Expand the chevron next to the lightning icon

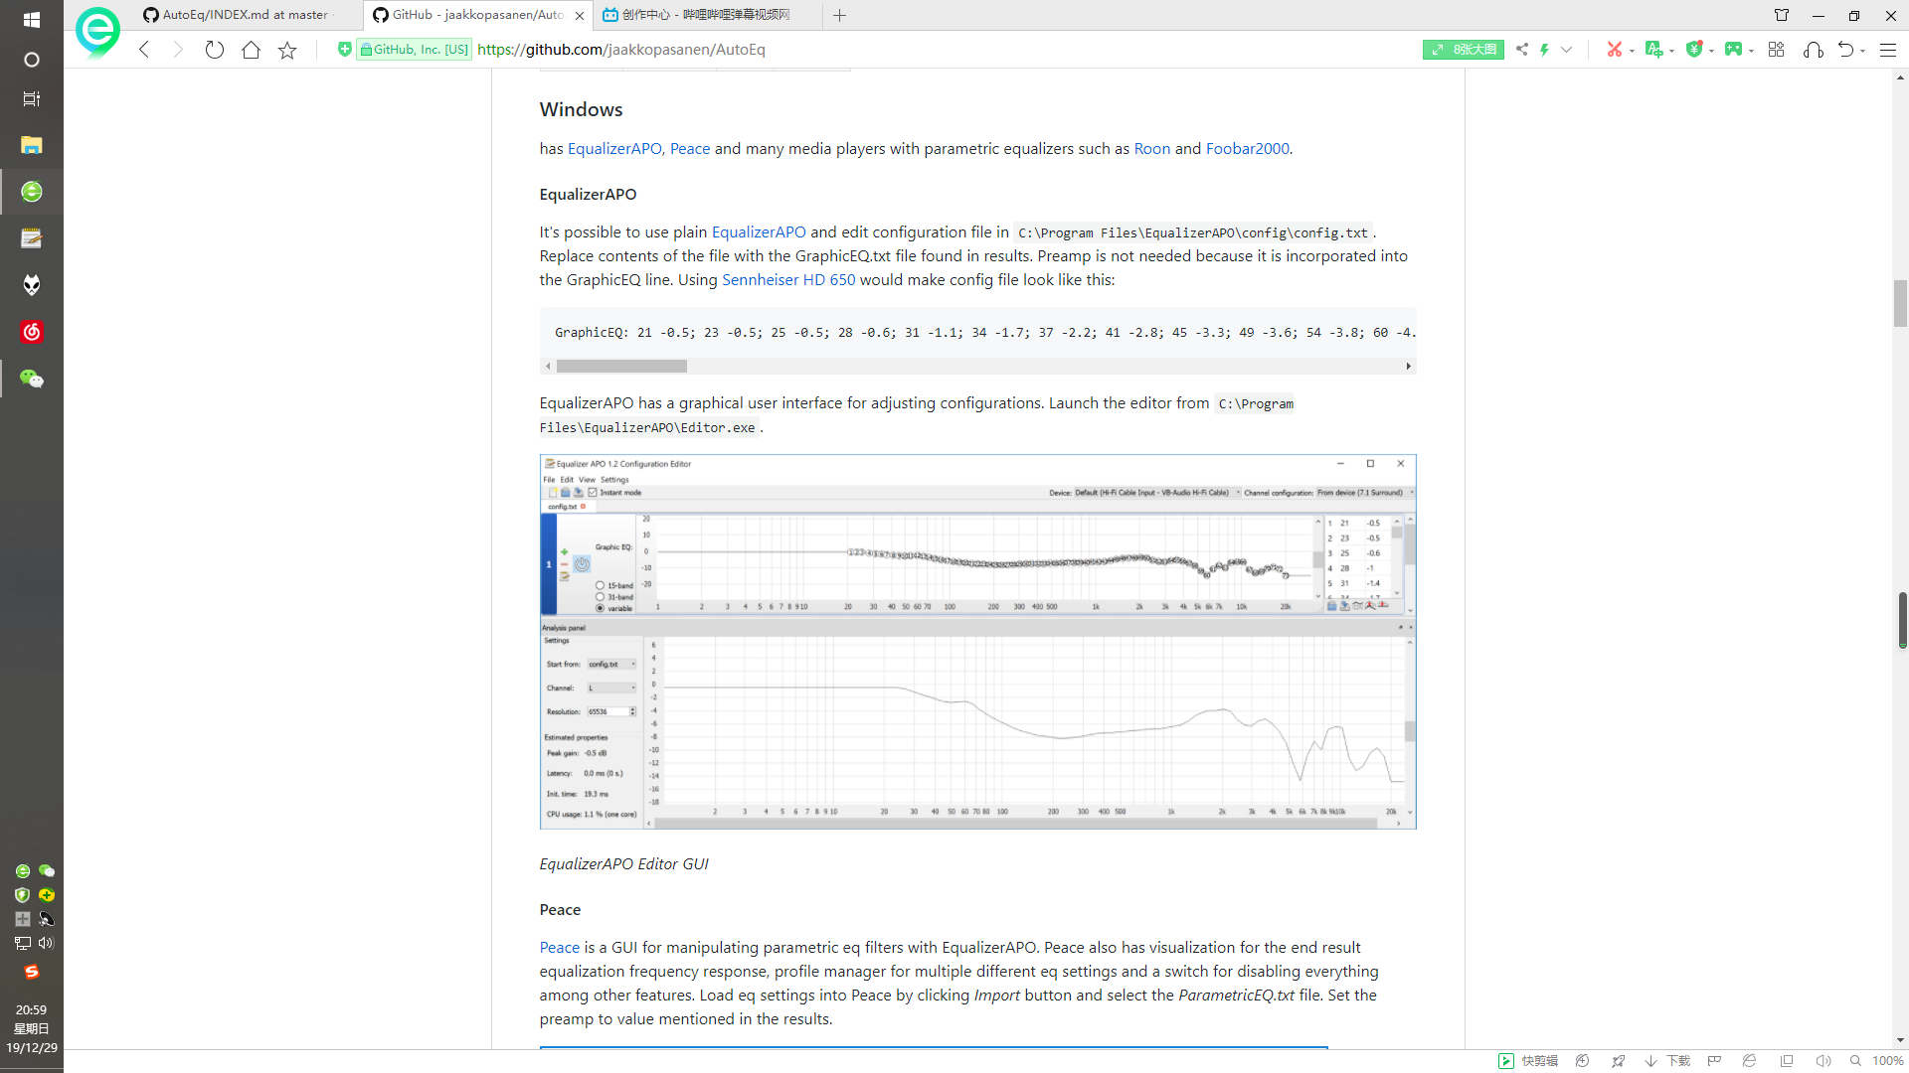click(1567, 50)
